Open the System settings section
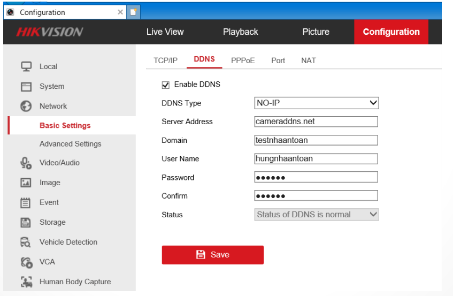This screenshot has height=296, width=453. click(52, 86)
